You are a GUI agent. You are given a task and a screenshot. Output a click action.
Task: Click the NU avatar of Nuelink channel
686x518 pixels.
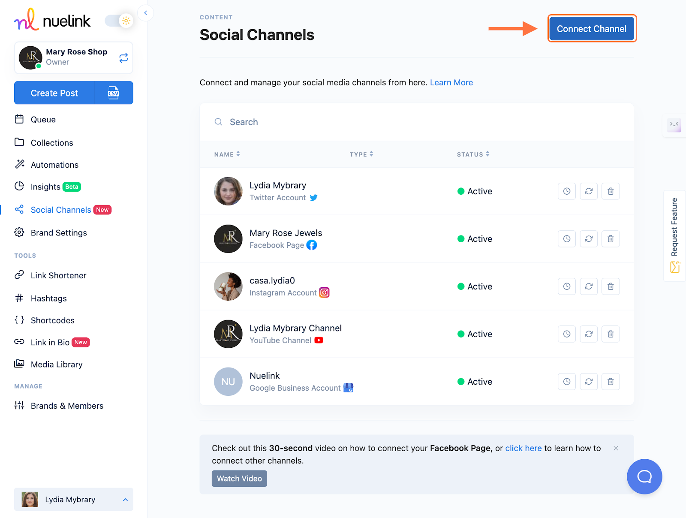[x=229, y=382]
